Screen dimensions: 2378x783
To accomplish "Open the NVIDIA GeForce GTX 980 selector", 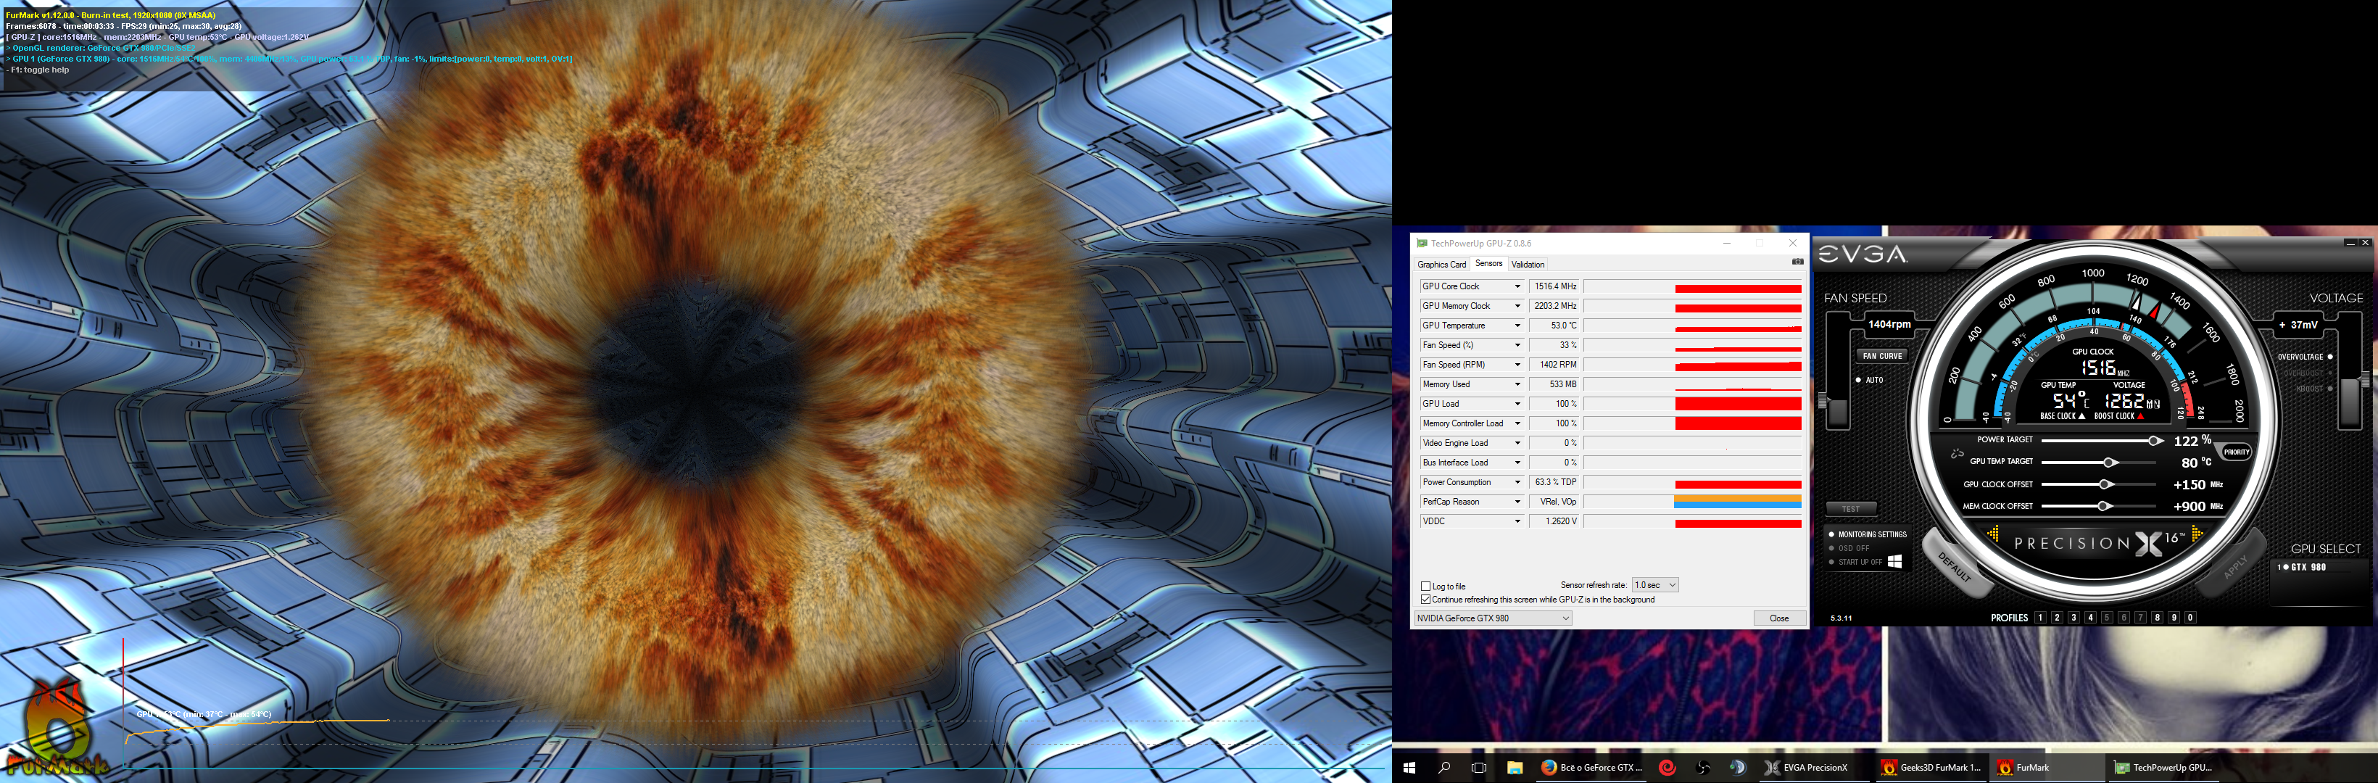I will click(1493, 618).
